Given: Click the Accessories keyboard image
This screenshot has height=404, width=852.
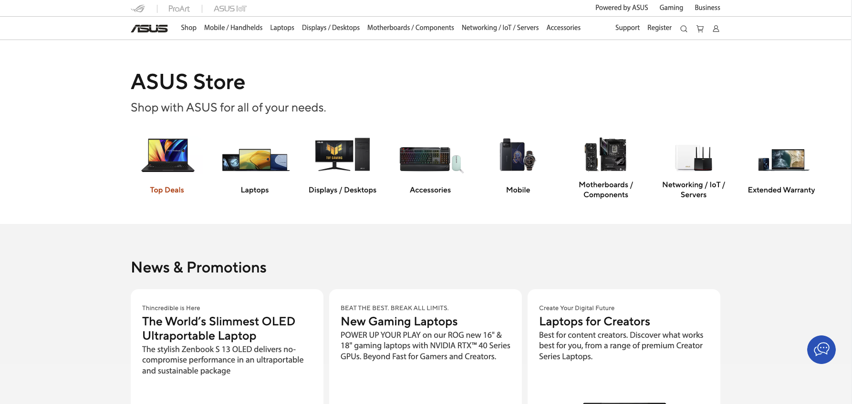Looking at the screenshot, I should 431,159.
